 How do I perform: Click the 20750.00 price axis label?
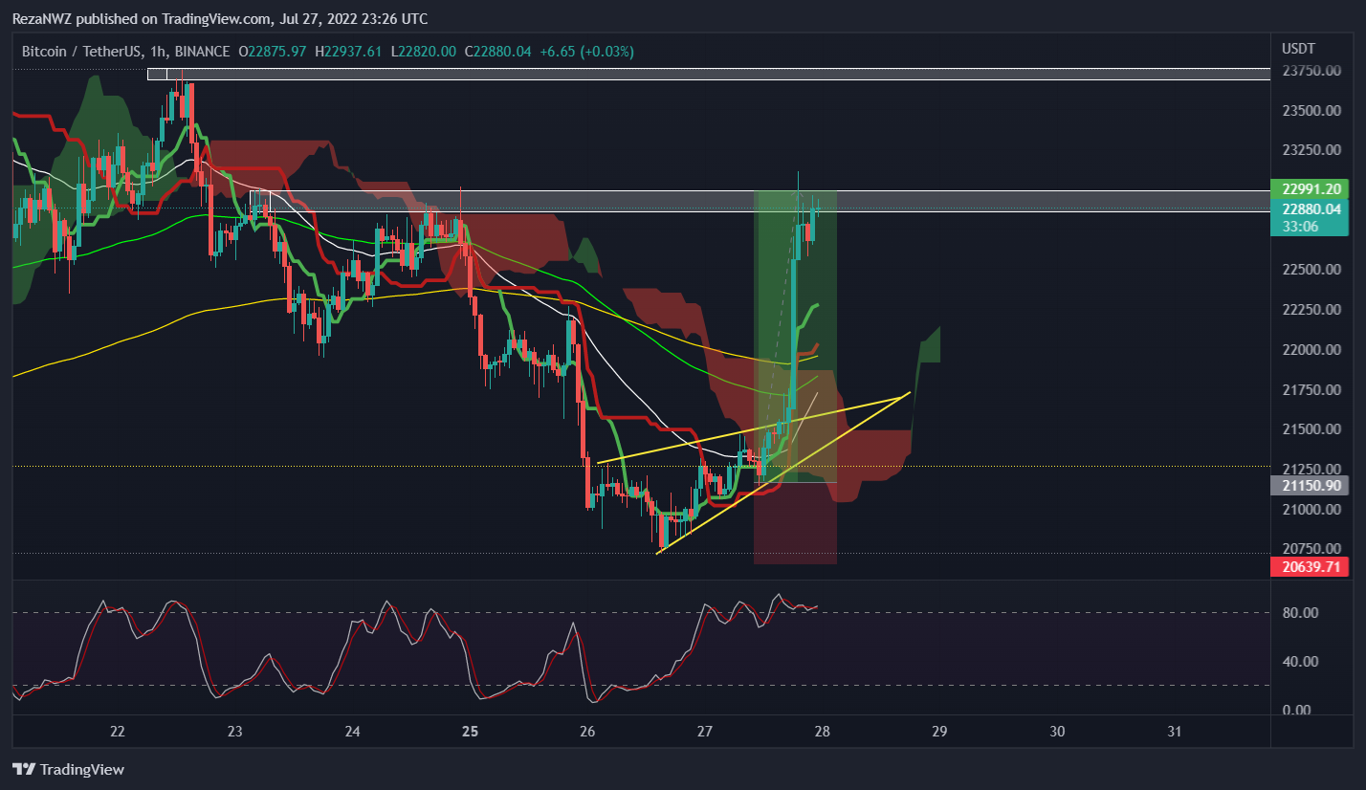1311,549
